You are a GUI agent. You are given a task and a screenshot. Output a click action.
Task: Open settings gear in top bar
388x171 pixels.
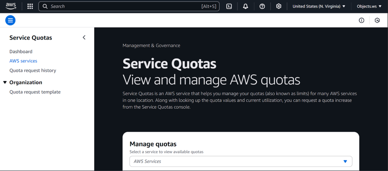click(279, 6)
